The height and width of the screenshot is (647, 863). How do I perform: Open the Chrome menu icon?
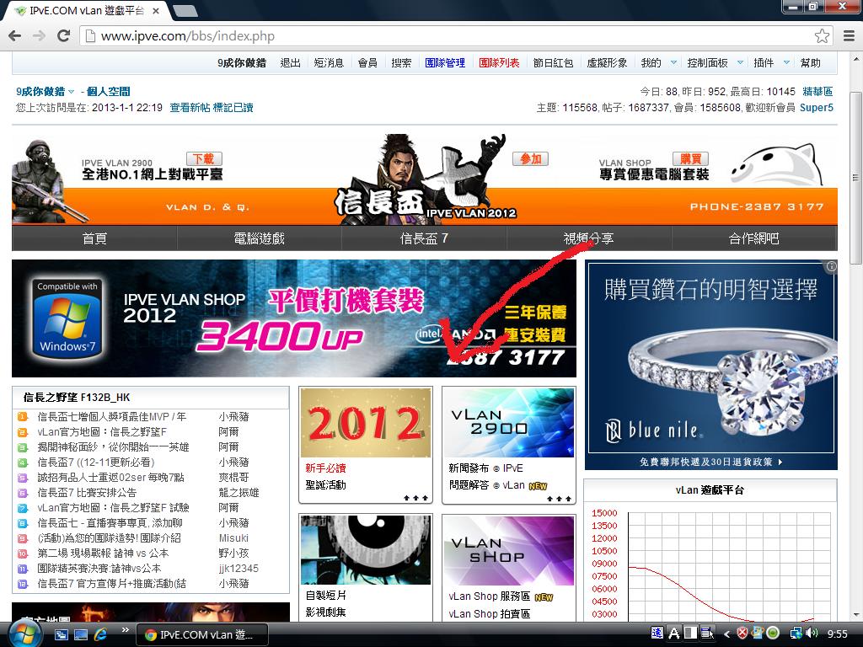[x=850, y=36]
